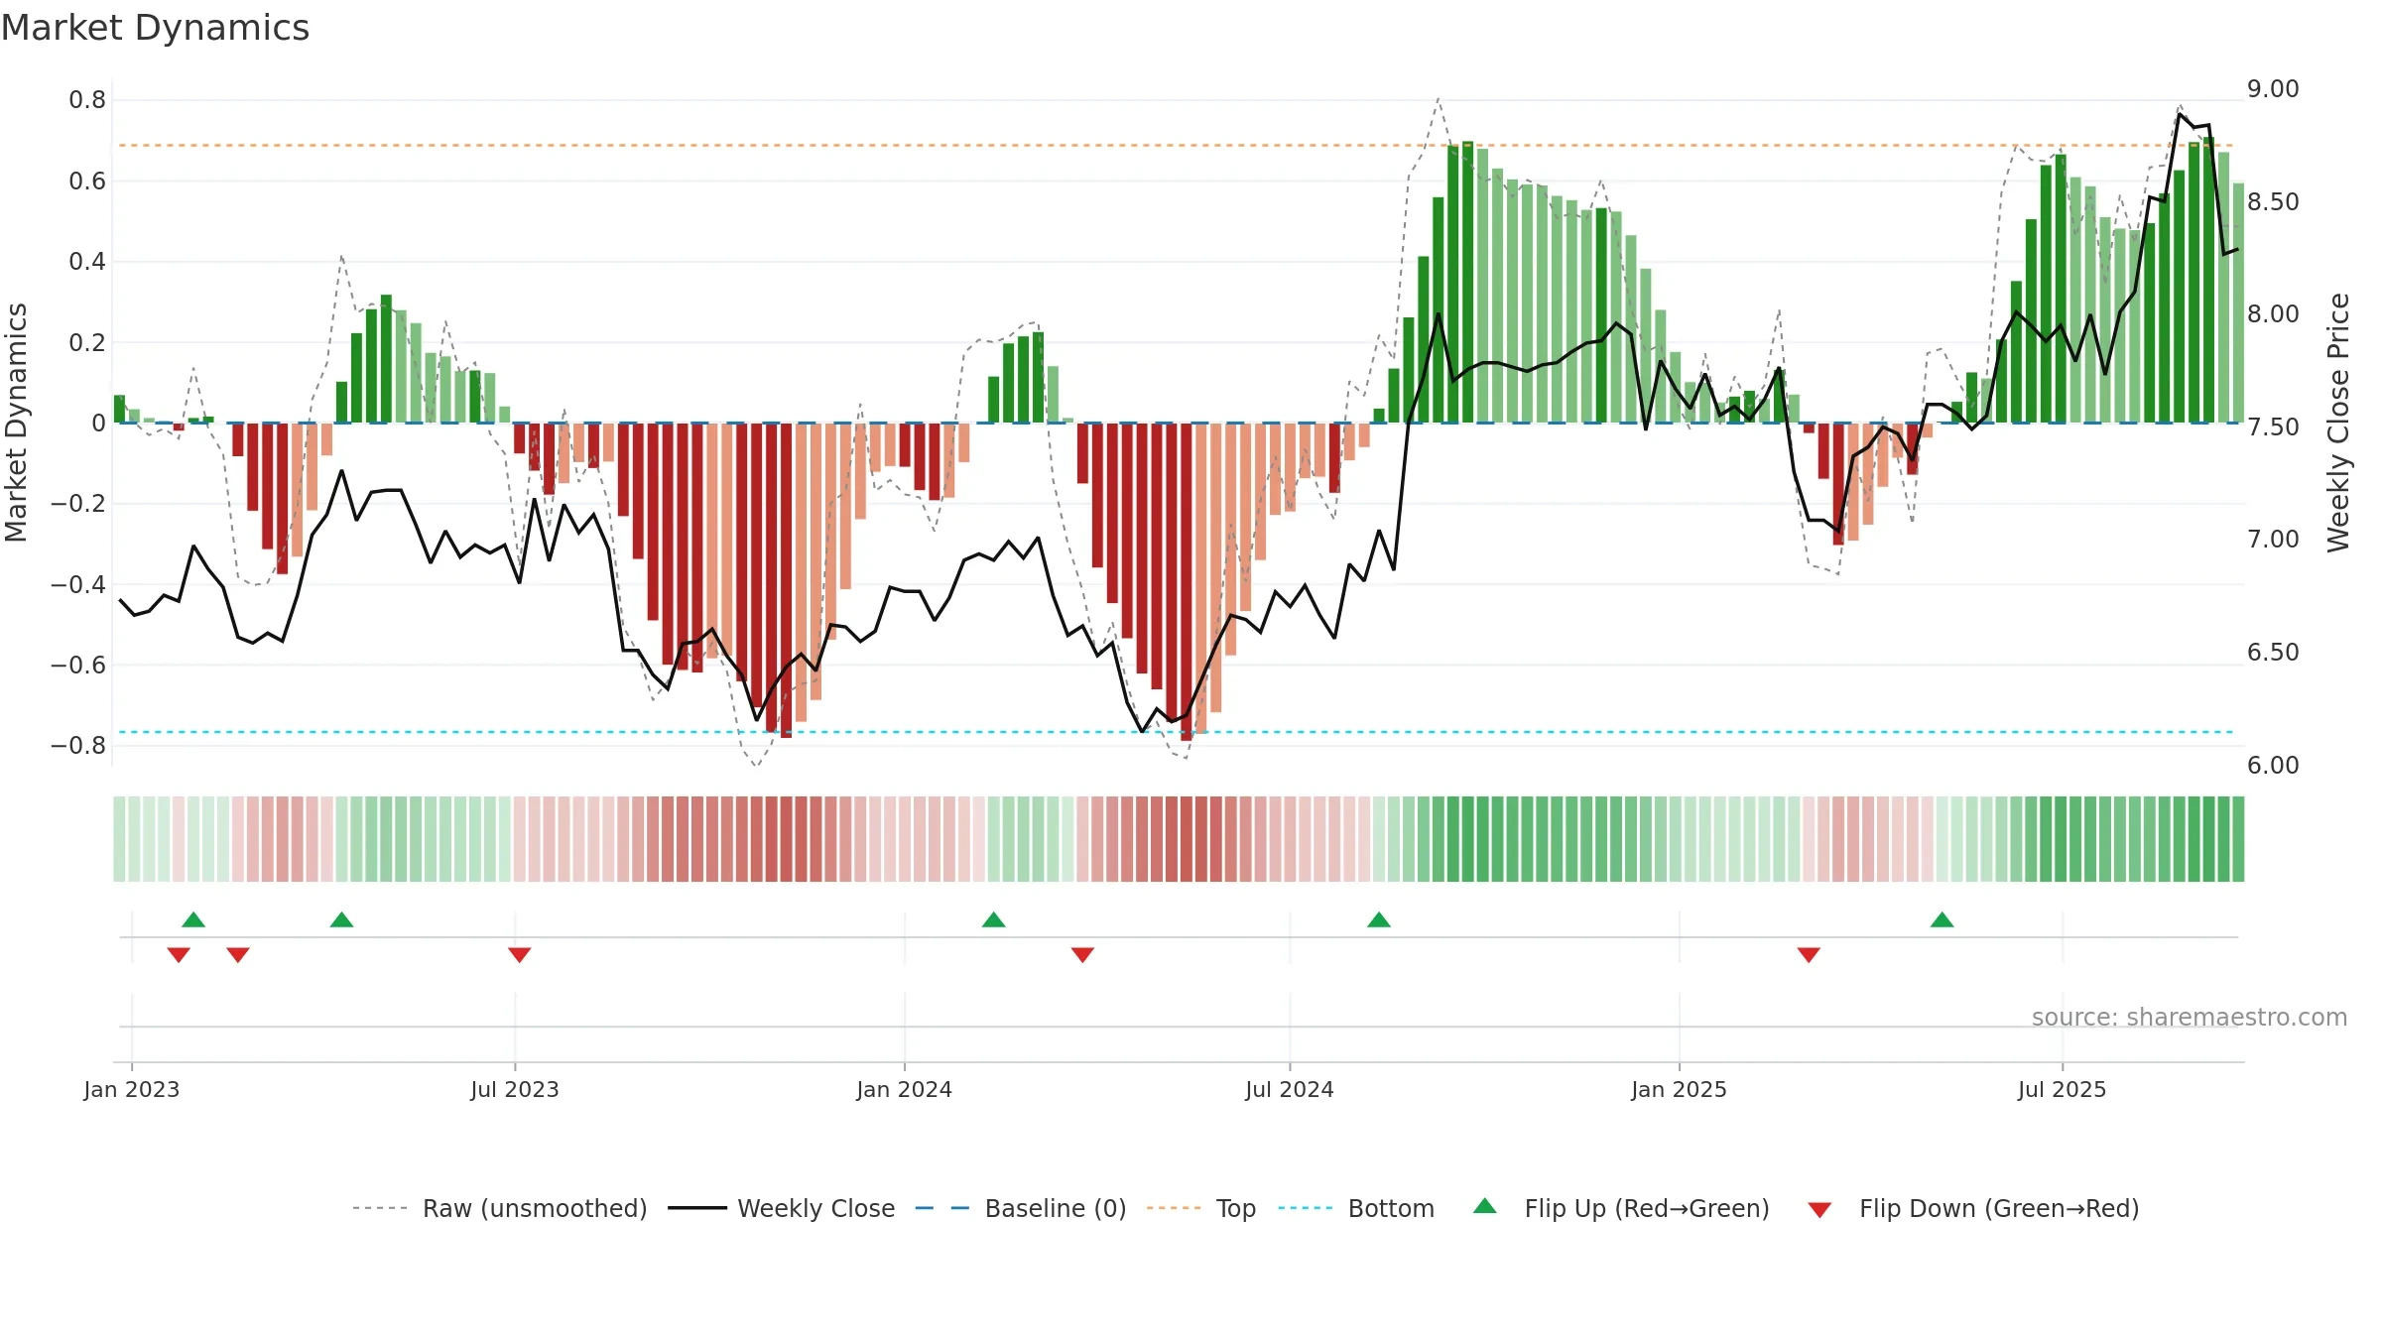
Task: Click the Jul 2025 x-axis label
Action: (x=2063, y=1089)
